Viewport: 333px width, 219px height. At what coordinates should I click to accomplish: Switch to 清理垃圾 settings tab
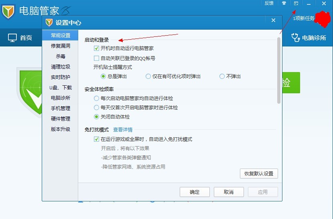coord(60,67)
